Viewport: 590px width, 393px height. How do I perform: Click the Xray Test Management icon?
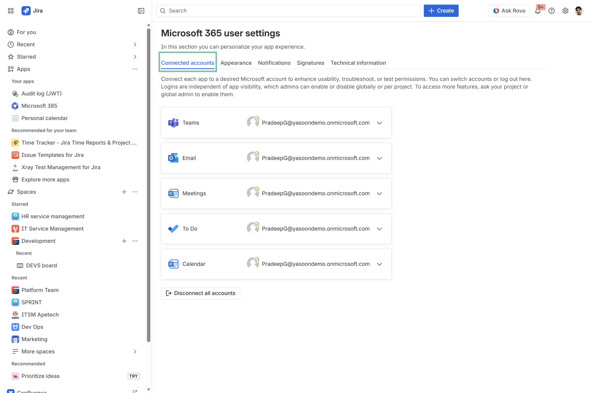click(x=15, y=167)
